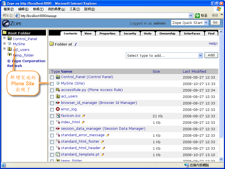Check the browser_id_manager row checkbox
Image resolution: width=225 pixels, height=169 pixels.
click(52, 103)
